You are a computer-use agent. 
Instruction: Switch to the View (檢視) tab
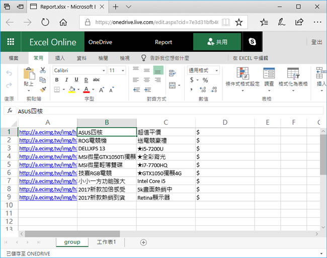point(125,58)
